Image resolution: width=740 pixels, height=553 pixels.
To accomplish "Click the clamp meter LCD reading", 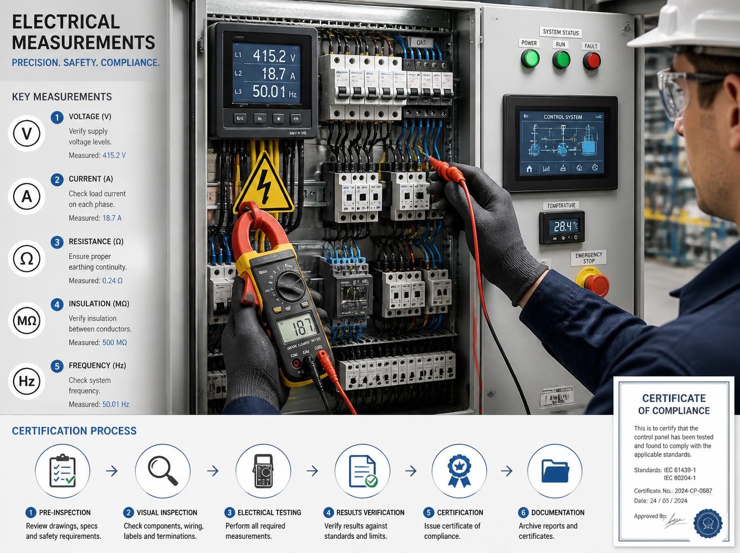I will tap(298, 328).
